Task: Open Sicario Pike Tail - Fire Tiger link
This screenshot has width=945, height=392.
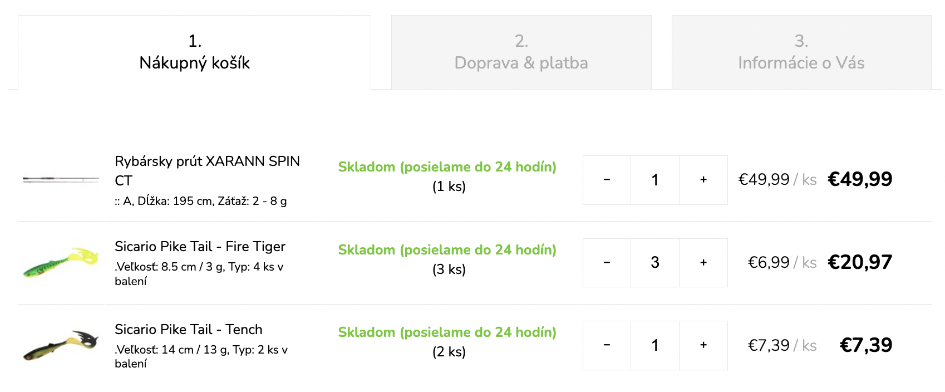Action: pyautogui.click(x=200, y=247)
